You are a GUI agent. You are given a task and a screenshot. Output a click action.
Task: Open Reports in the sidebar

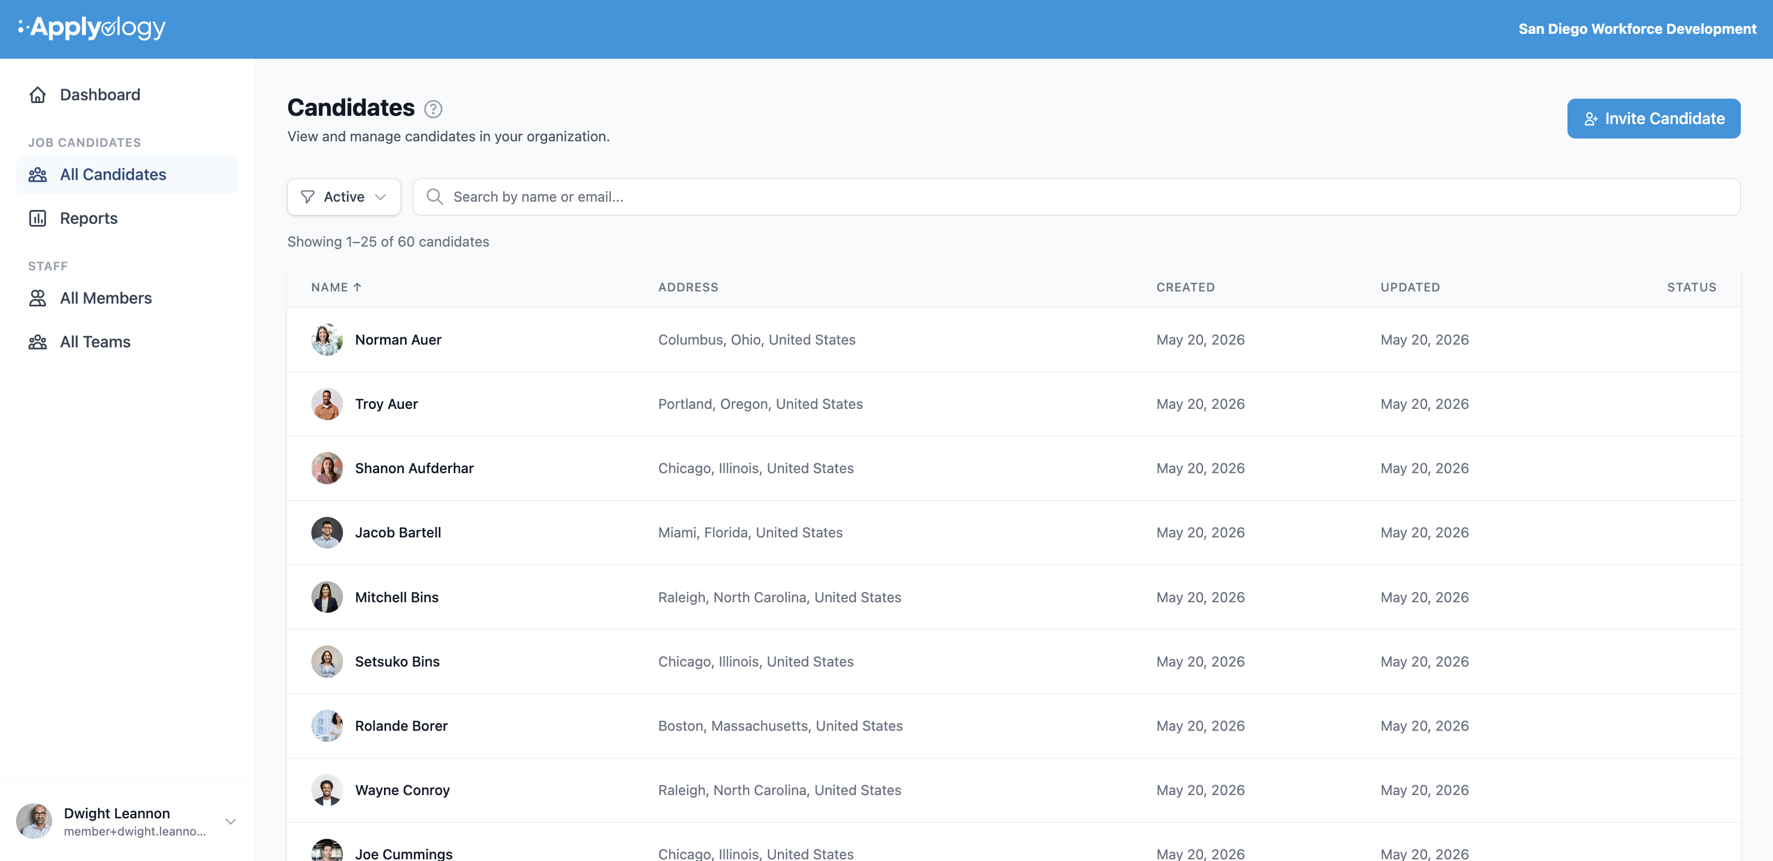point(127,218)
